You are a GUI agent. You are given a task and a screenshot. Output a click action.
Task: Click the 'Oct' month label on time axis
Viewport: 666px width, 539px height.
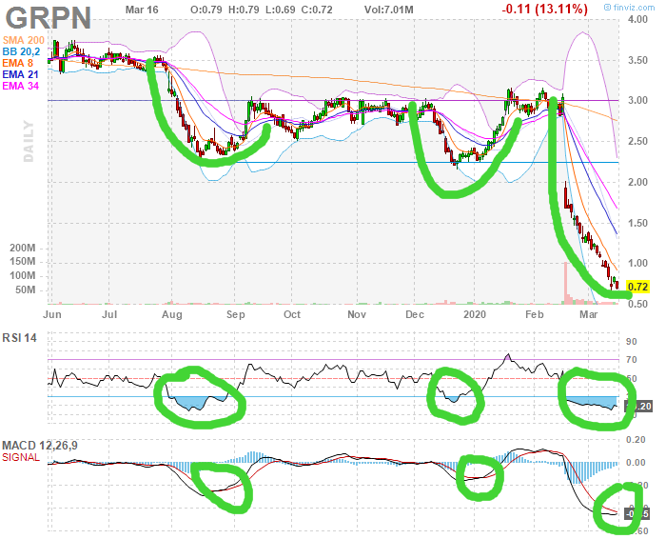pyautogui.click(x=292, y=314)
